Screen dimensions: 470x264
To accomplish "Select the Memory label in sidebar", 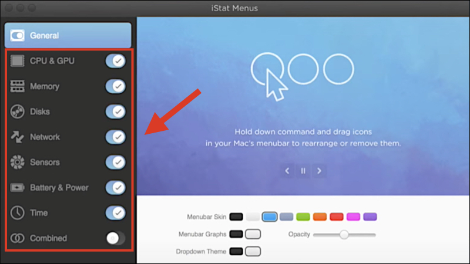I will [x=45, y=86].
